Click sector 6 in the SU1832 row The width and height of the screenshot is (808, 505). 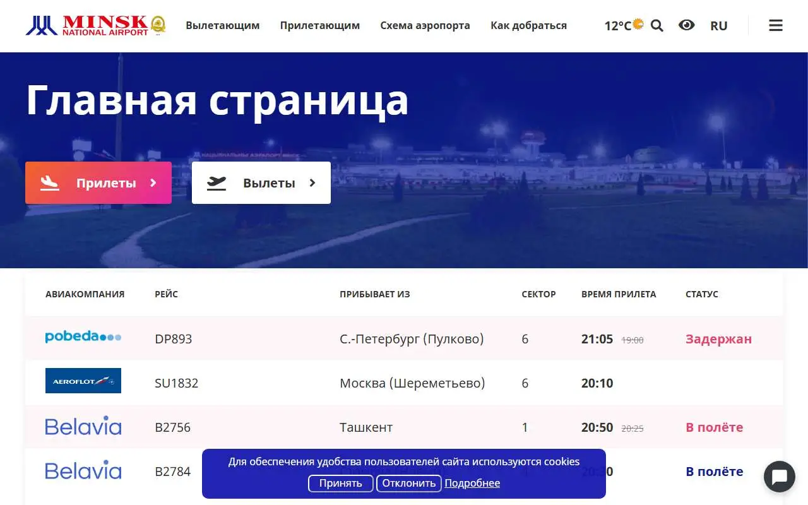tap(525, 383)
